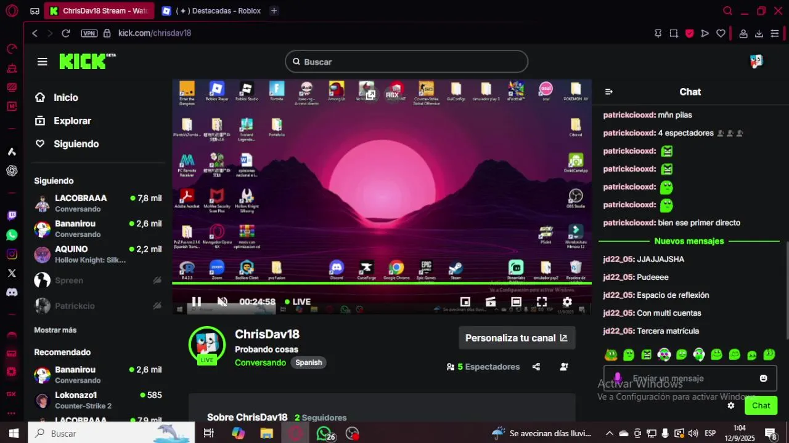Insert the first emote in quick row
The image size is (789, 443).
611,354
